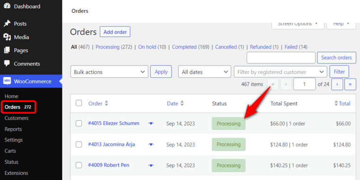This screenshot has height=180, width=360.
Task: Open the Carts submenu item
Action: pyautogui.click(x=10, y=151)
